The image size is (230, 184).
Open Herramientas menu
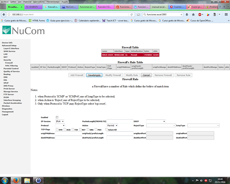(x=53, y=2)
